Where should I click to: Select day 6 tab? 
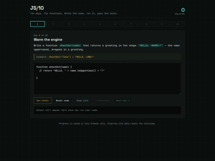click(115, 24)
